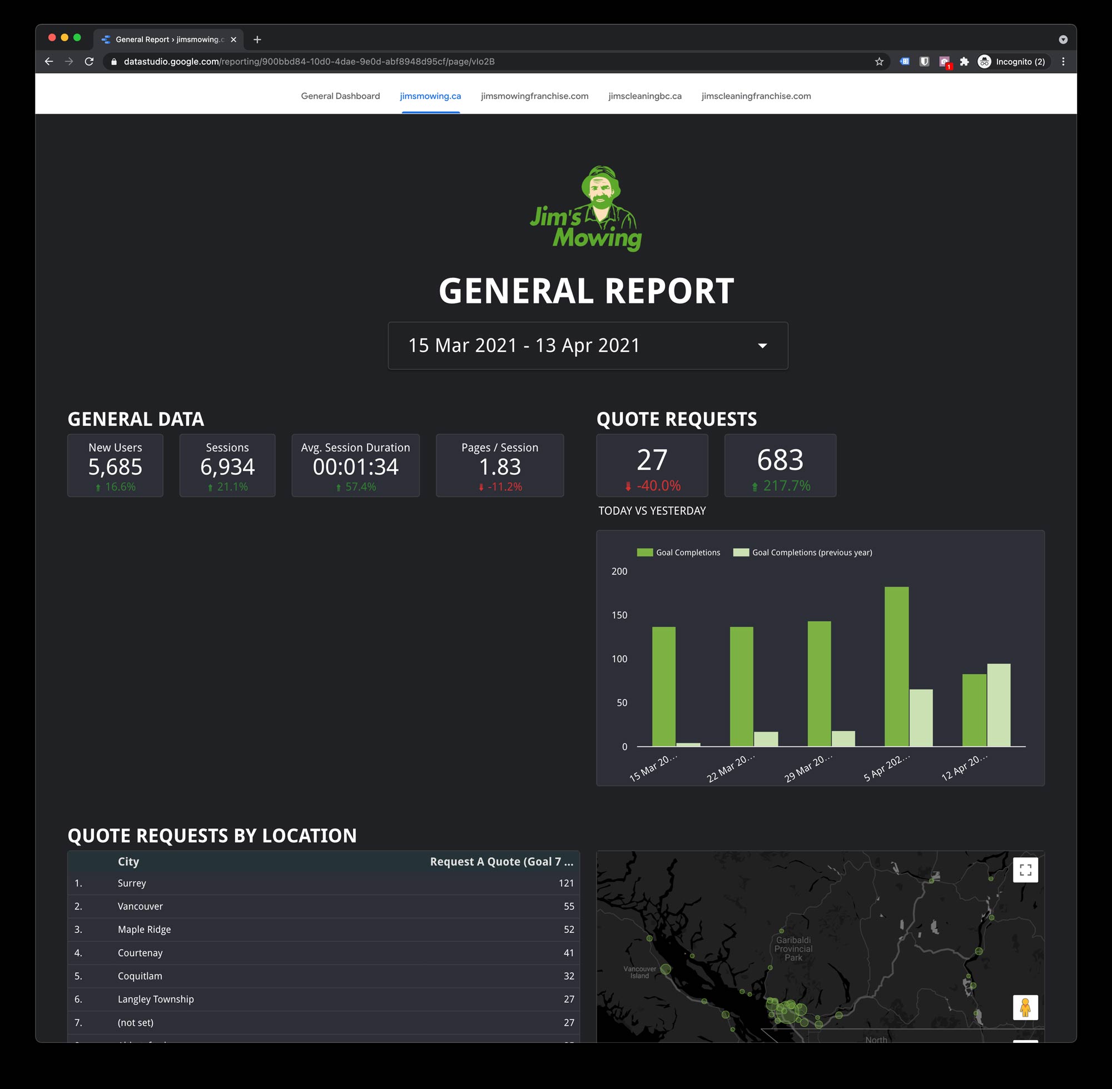Sort table by City column header
The height and width of the screenshot is (1089, 1112).
point(128,862)
